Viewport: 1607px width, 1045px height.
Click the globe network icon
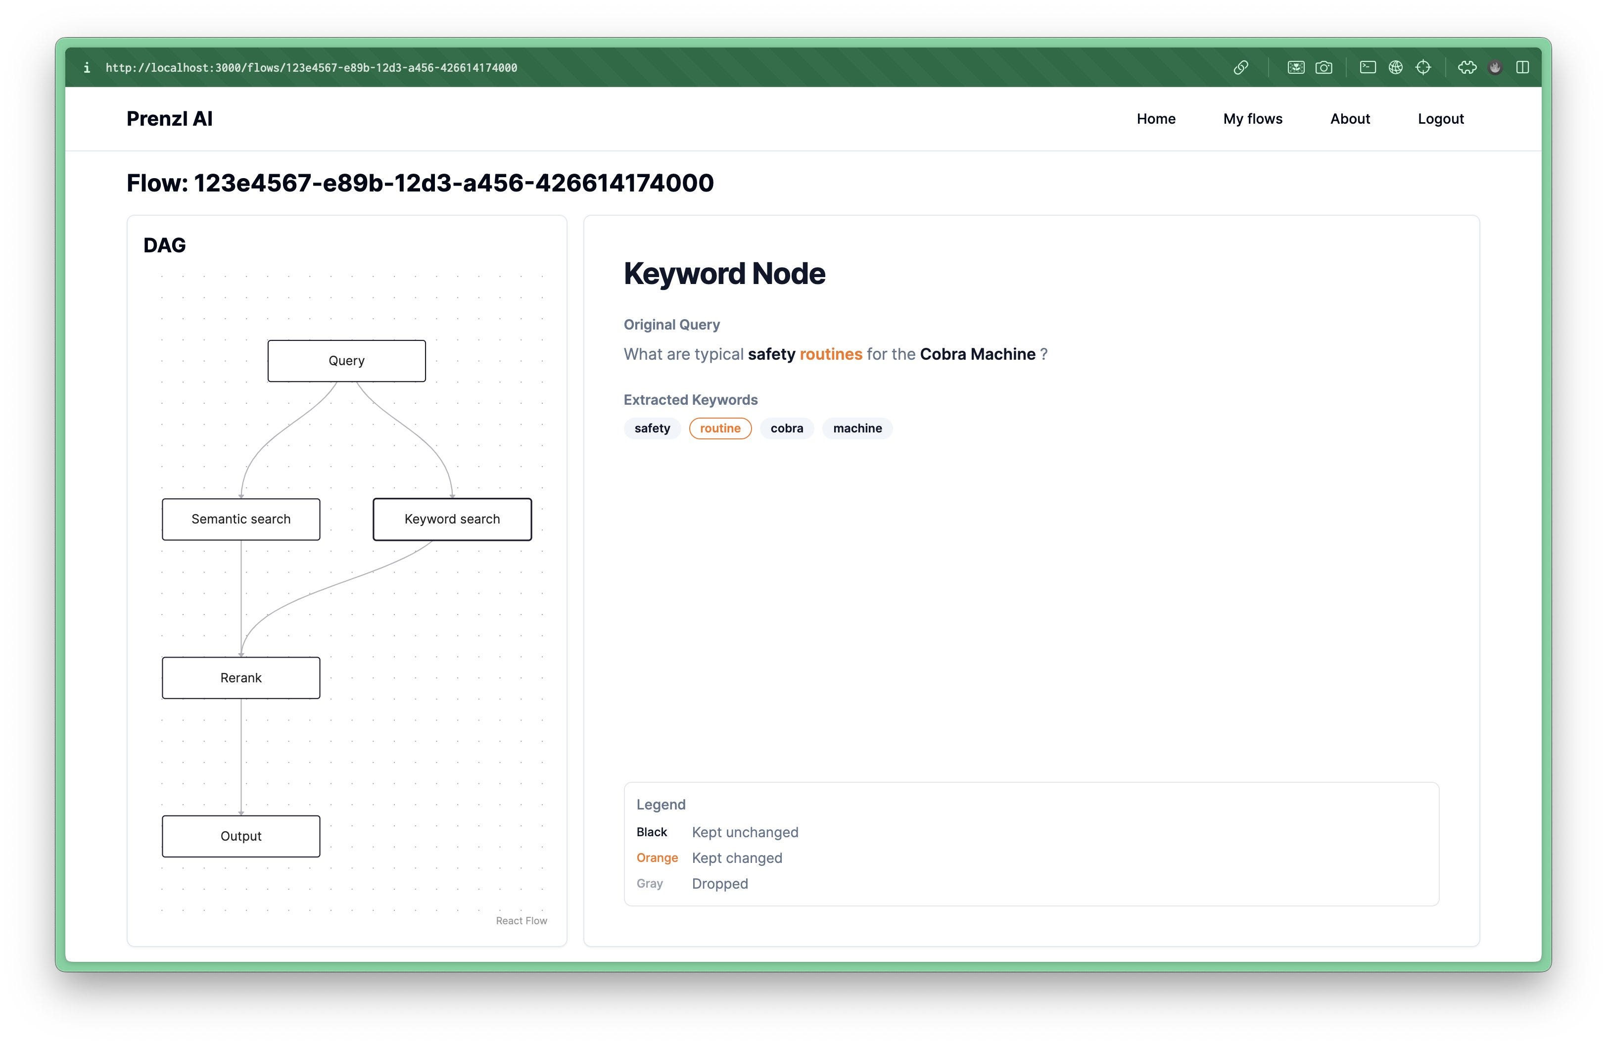(x=1396, y=67)
